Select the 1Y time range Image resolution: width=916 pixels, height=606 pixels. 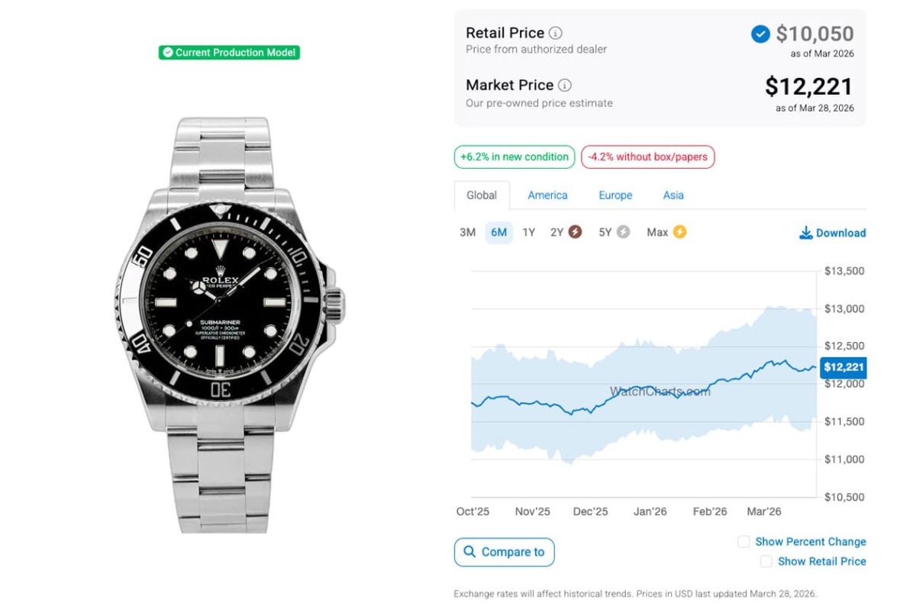tap(528, 232)
